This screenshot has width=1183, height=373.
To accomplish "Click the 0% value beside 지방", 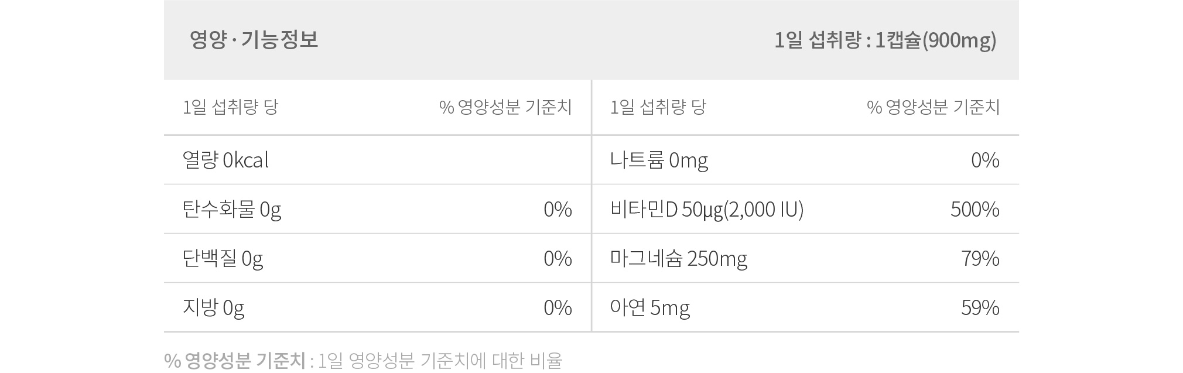I will [x=558, y=307].
